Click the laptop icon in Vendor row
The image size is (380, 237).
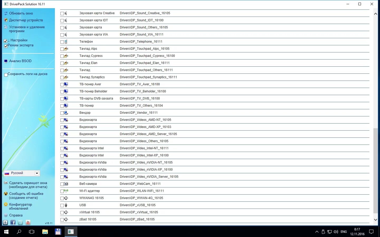coord(66,113)
